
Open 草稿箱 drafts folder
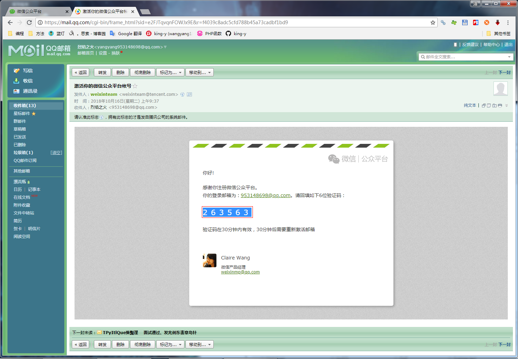tap(20, 129)
